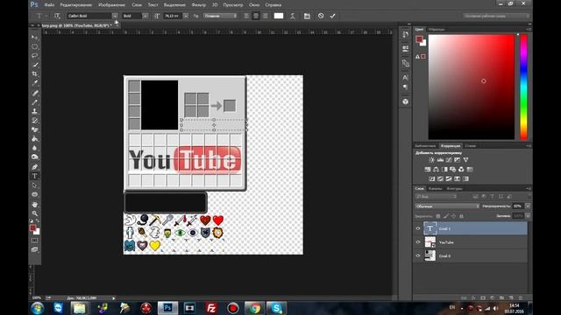561x315 pixels.
Task: Open layer filter kind dropdown
Action: [x=437, y=196]
